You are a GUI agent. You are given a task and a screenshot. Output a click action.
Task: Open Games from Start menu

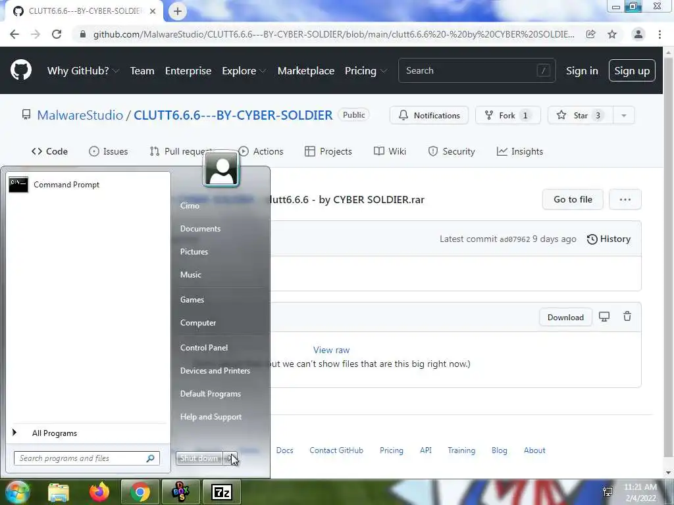point(192,299)
